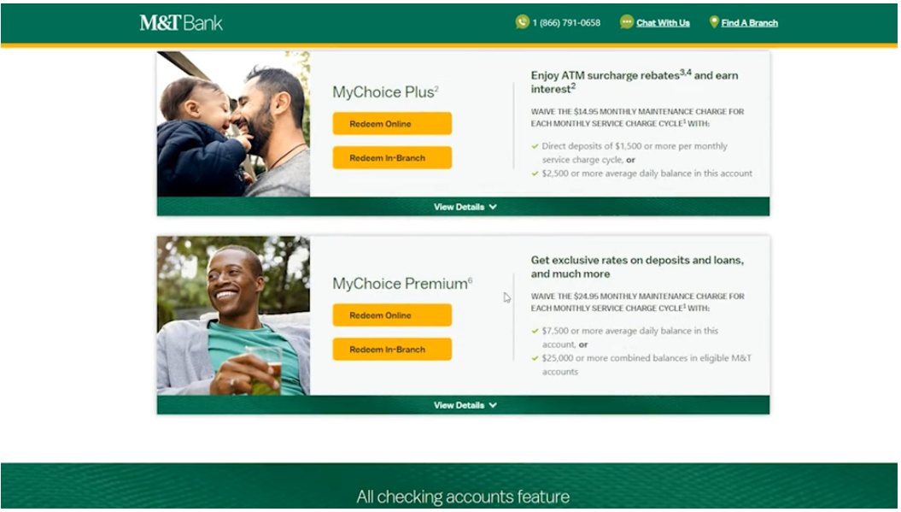Click the All checking accounts feature banner

pyautogui.click(x=449, y=486)
